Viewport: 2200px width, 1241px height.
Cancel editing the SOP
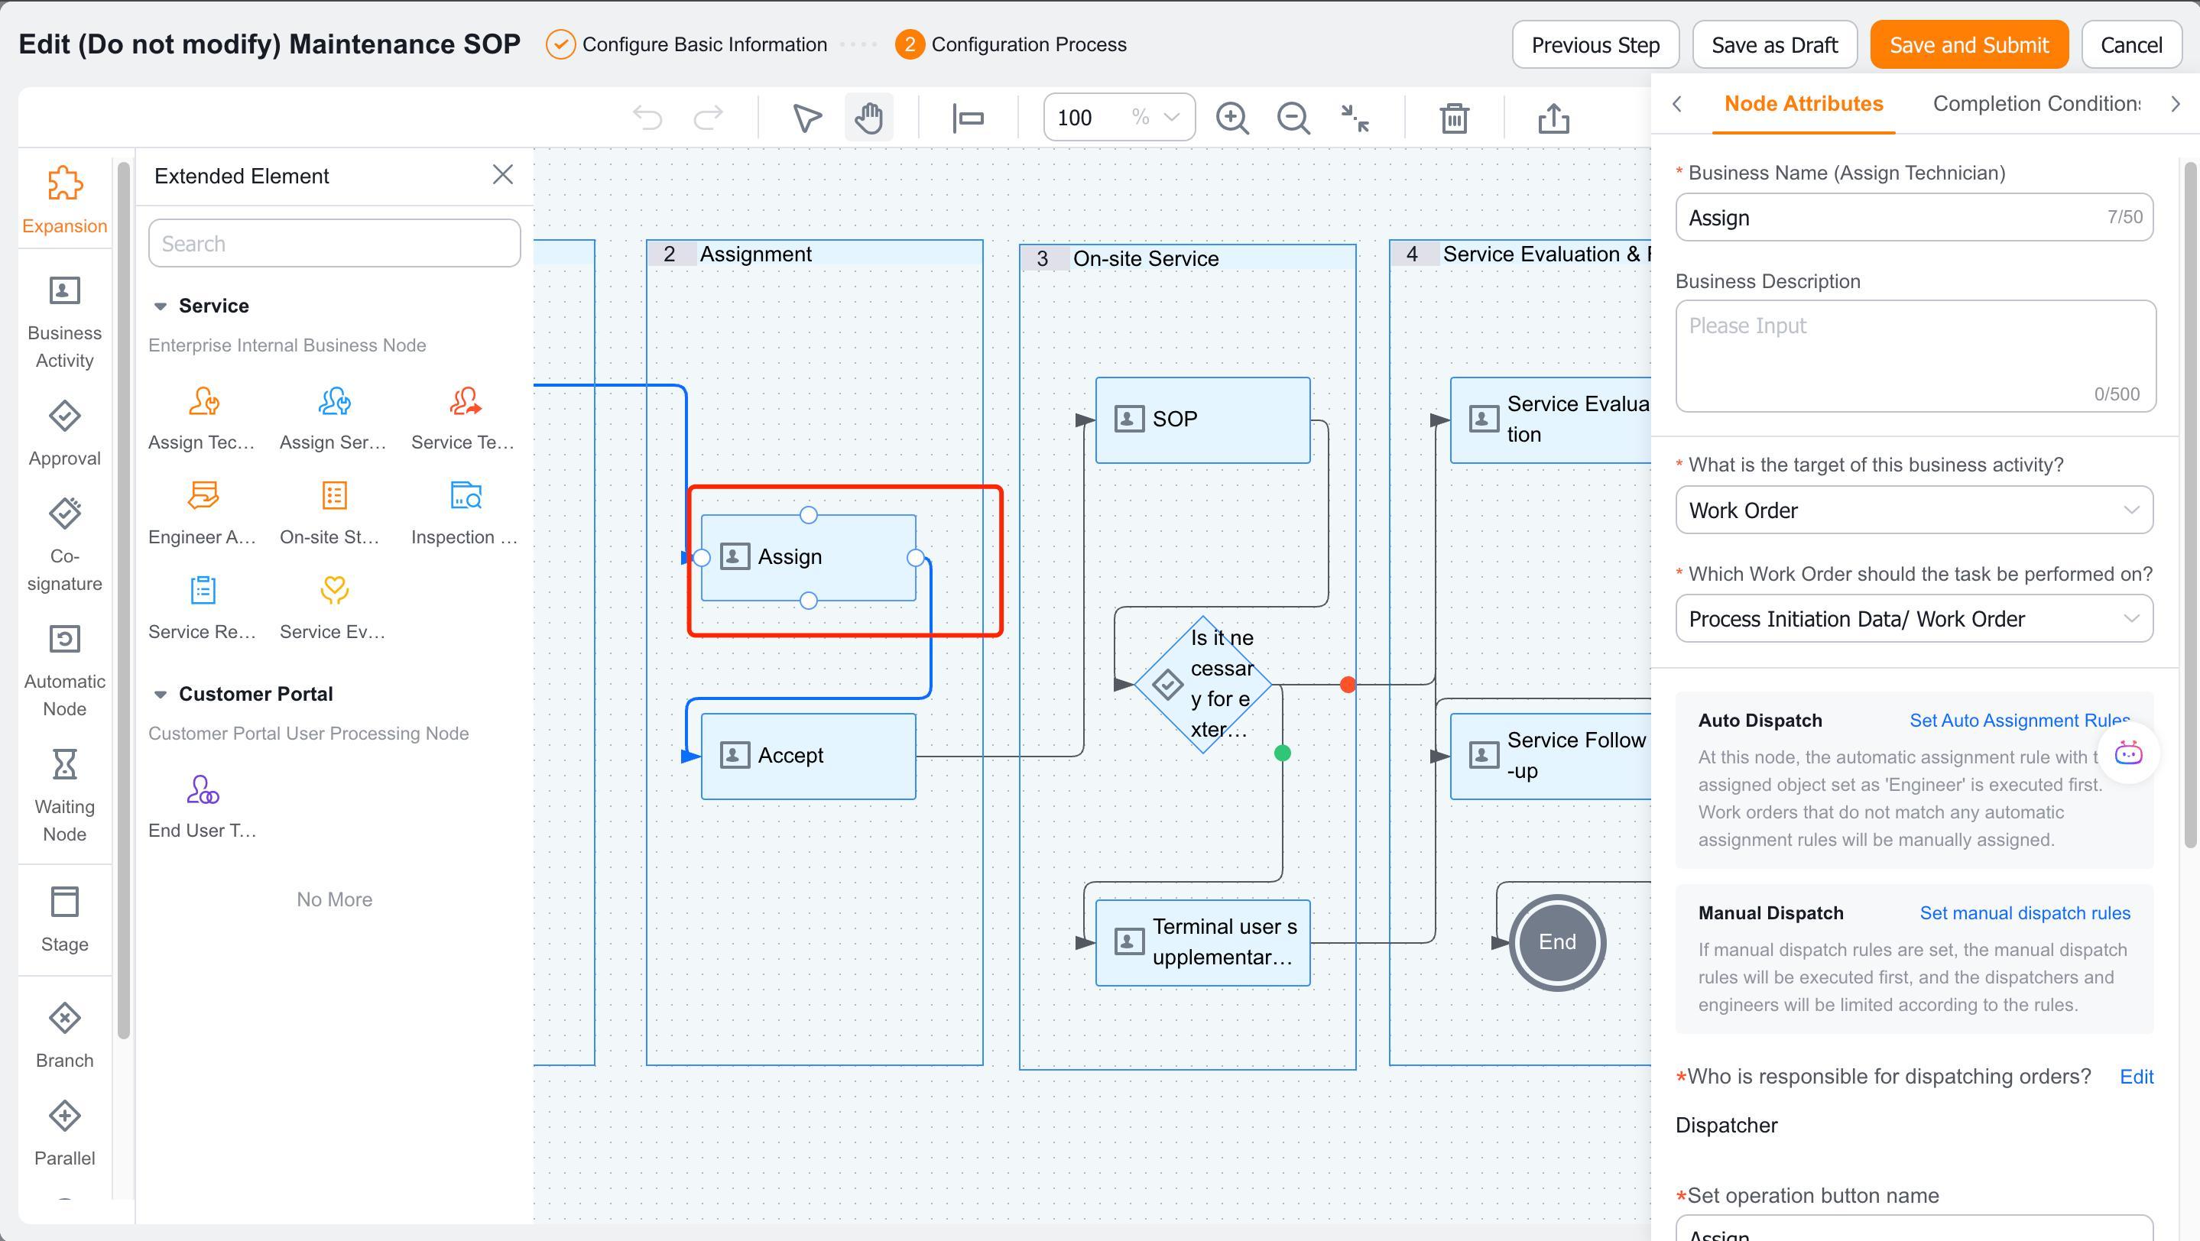2131,44
